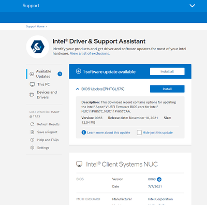This screenshot has width=207, height=205.
Task: Click the Hide just this update label
Action: [x=158, y=133]
